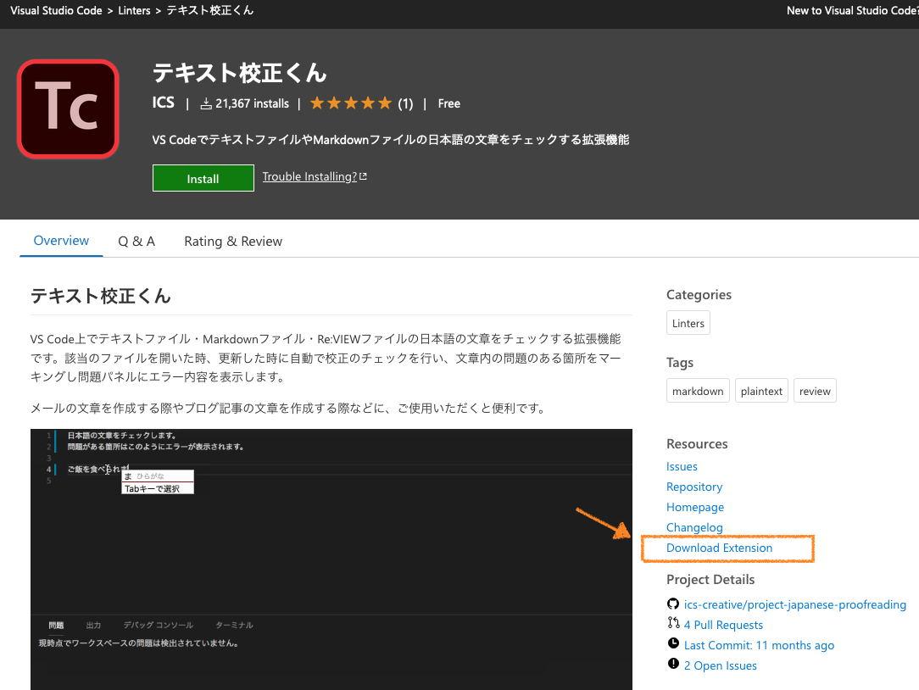Viewport: 919px width, 690px height.
Task: Open the Issues resource link
Action: 682,467
